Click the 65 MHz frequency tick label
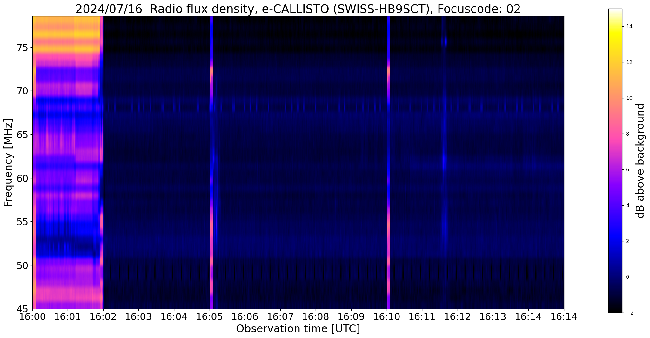Viewport: 650px width, 338px height. coord(23,135)
